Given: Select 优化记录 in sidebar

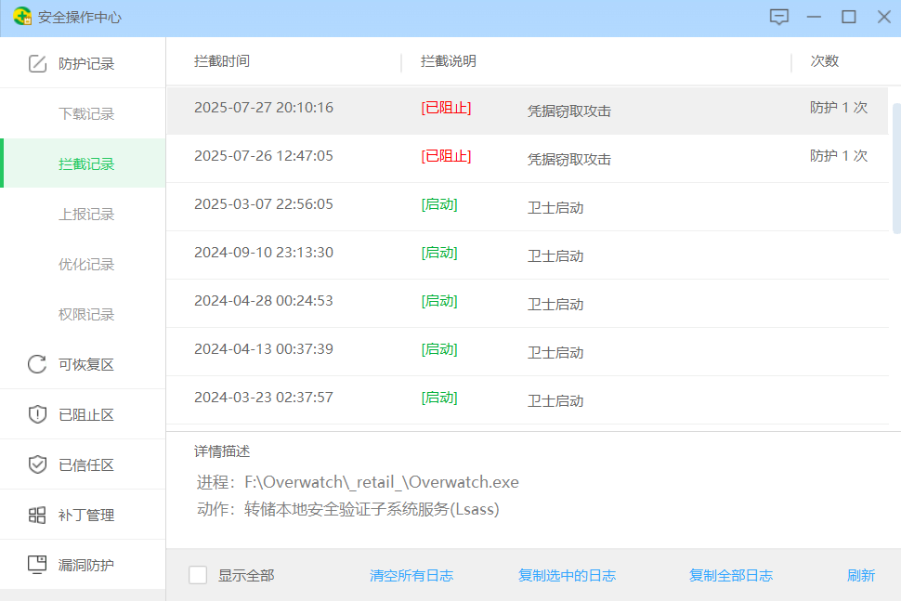Looking at the screenshot, I should 86,265.
